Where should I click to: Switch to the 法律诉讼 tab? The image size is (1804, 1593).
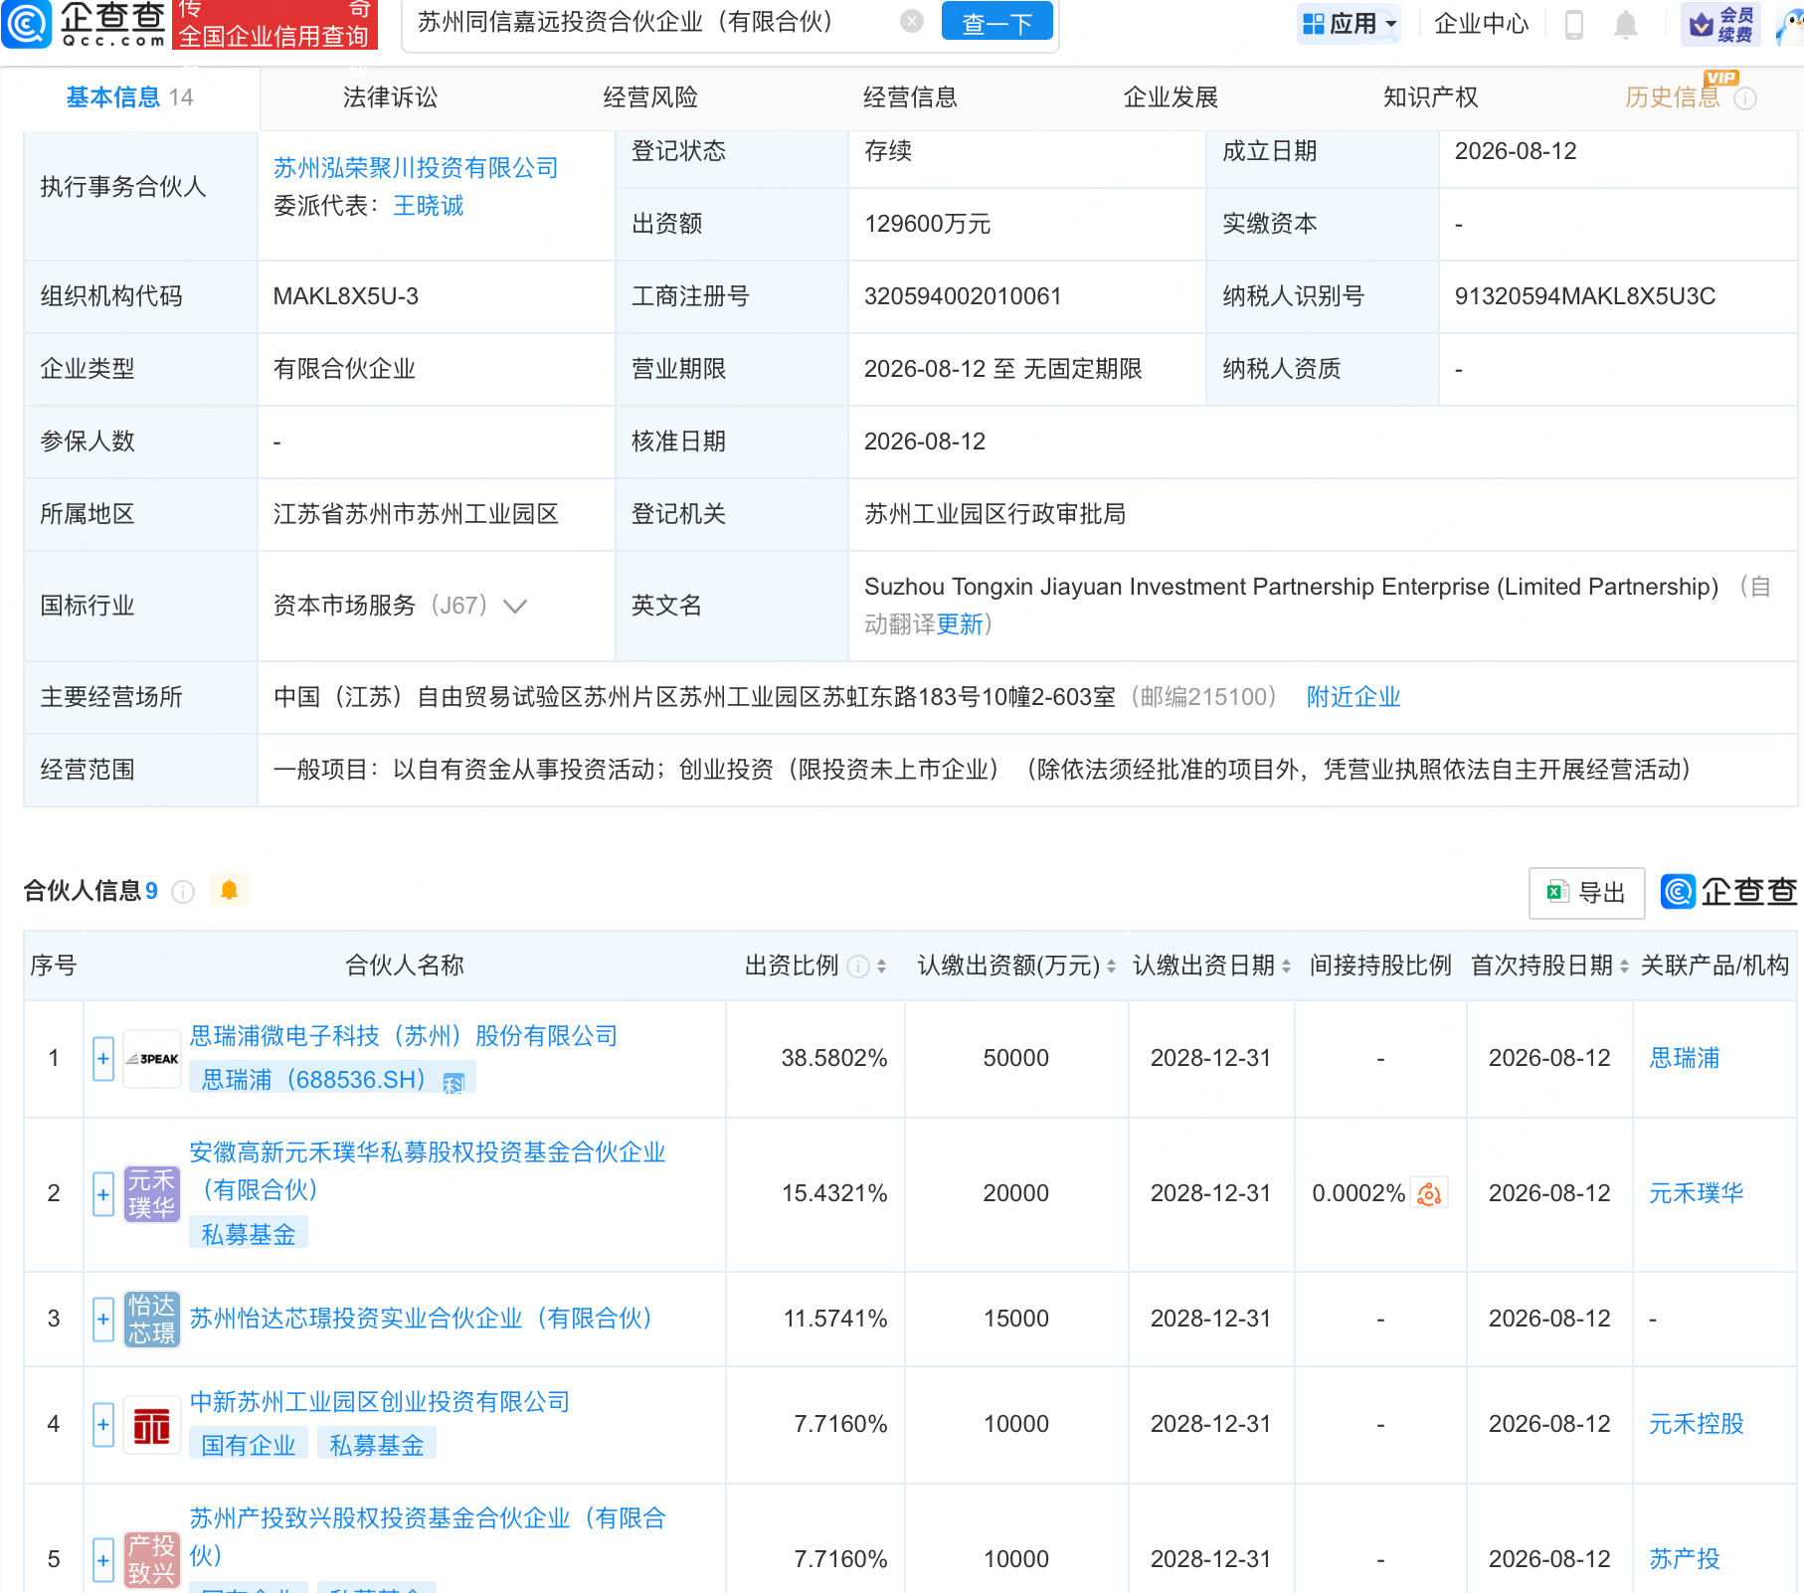[390, 97]
